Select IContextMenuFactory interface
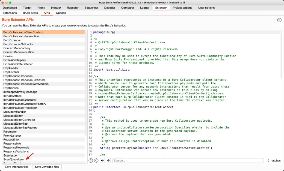Viewport: 284px width, 171px height. (x=43, y=48)
